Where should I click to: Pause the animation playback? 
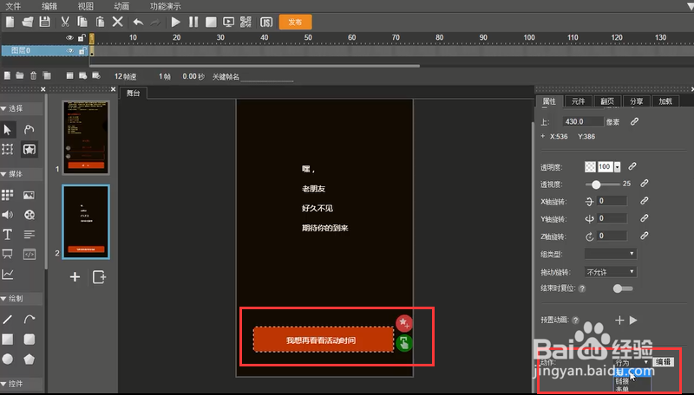pyautogui.click(x=193, y=22)
